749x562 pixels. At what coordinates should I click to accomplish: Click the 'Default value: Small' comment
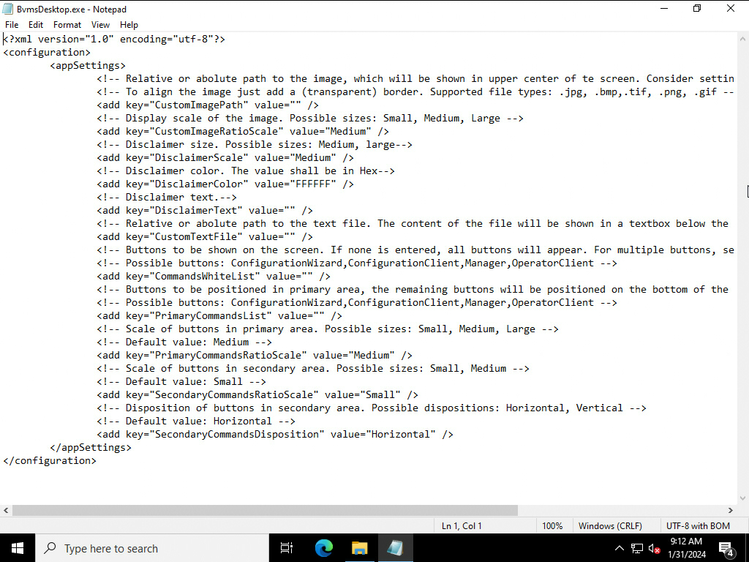(181, 381)
